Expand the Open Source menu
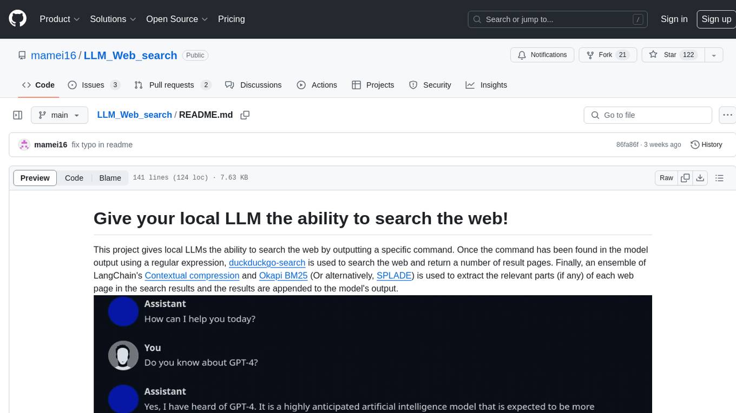Image resolution: width=736 pixels, height=413 pixels. 177,19
